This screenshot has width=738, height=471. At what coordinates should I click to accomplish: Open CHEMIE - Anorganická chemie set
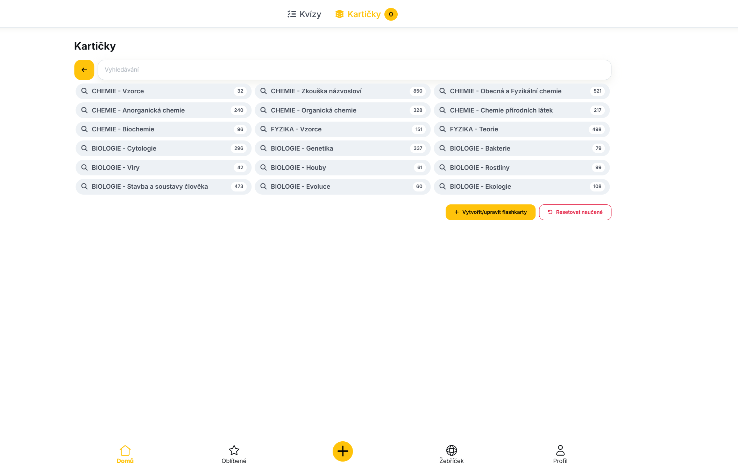click(163, 110)
